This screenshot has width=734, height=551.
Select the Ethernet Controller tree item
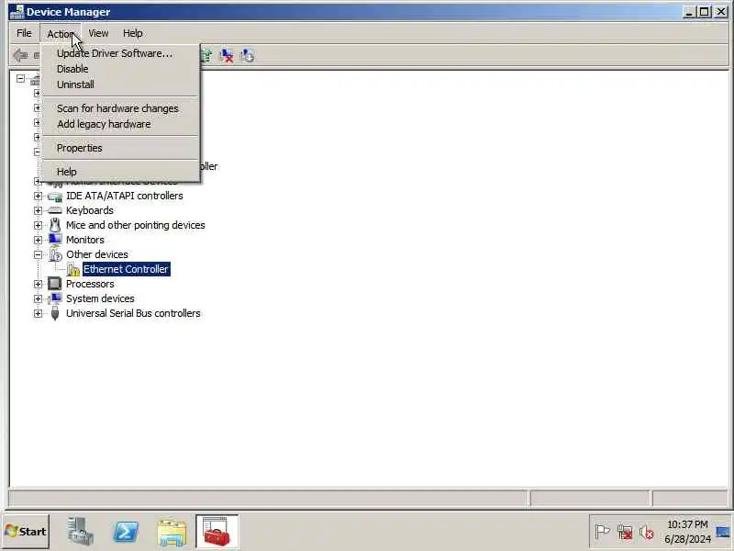pos(126,269)
